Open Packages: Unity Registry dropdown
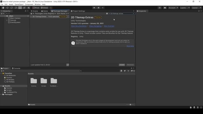Screen dimensions: 203x114 45,14
